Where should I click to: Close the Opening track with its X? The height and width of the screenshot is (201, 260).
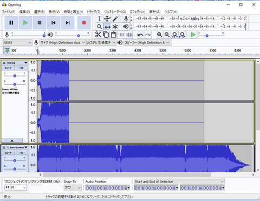pyautogui.click(x=4, y=63)
